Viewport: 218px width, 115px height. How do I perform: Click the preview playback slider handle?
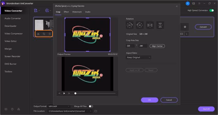point(75,93)
